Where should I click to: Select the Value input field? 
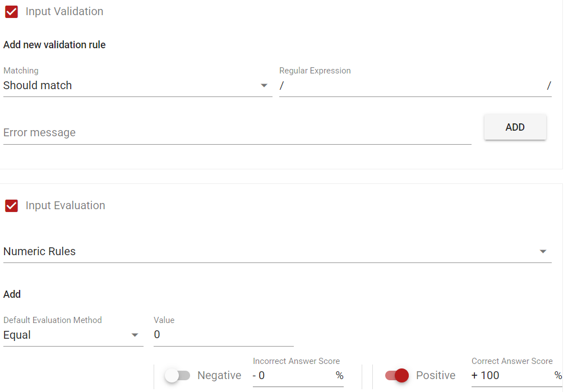223,335
